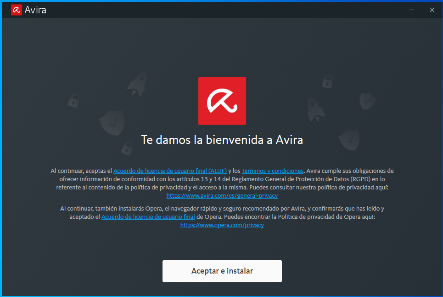
Task: Visit the avira.com general-privacy link
Action: (x=222, y=195)
